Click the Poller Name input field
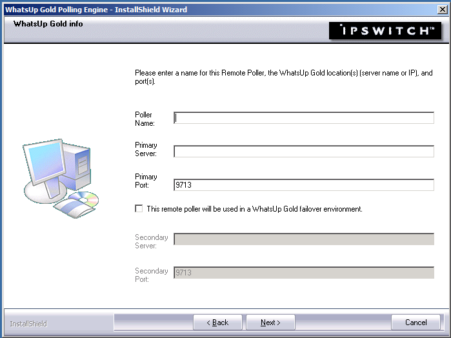This screenshot has width=451, height=338. click(304, 118)
